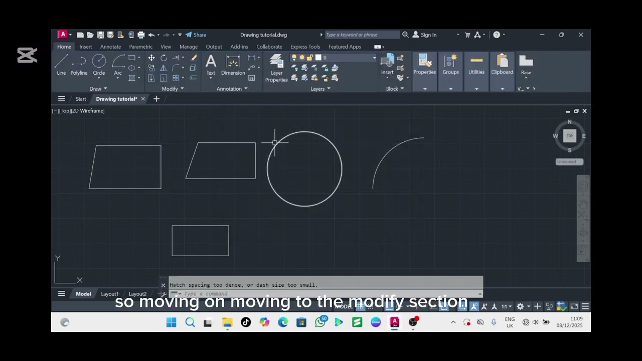Select the Erase tool in Modify

coord(194,58)
